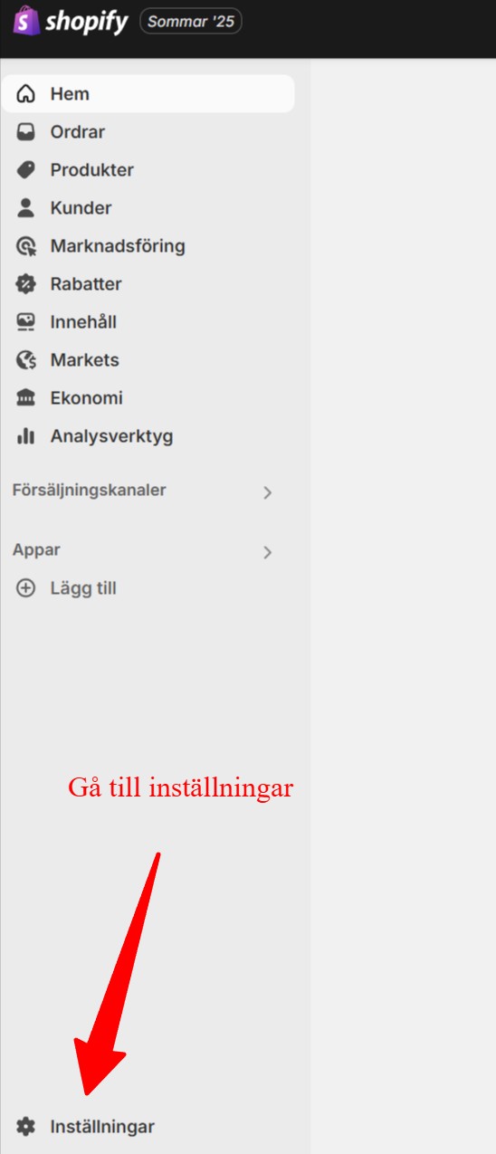This screenshot has height=1154, width=496.
Task: Click the Inställningar gear icon
Action: 26,1127
